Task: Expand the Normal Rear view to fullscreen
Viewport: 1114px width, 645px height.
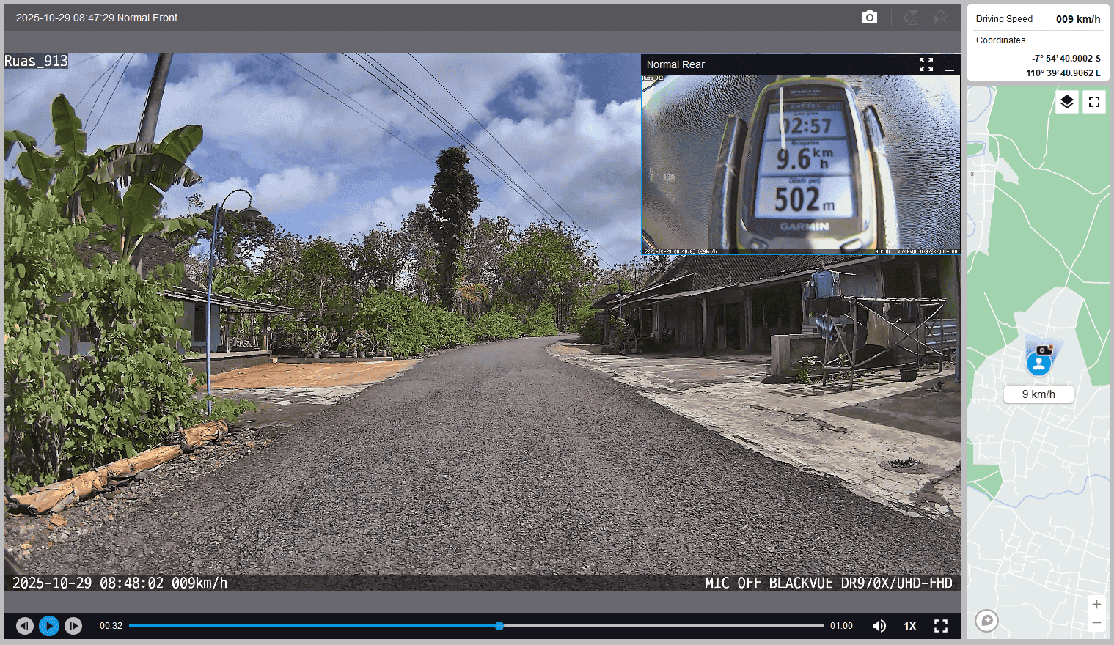Action: [926, 64]
